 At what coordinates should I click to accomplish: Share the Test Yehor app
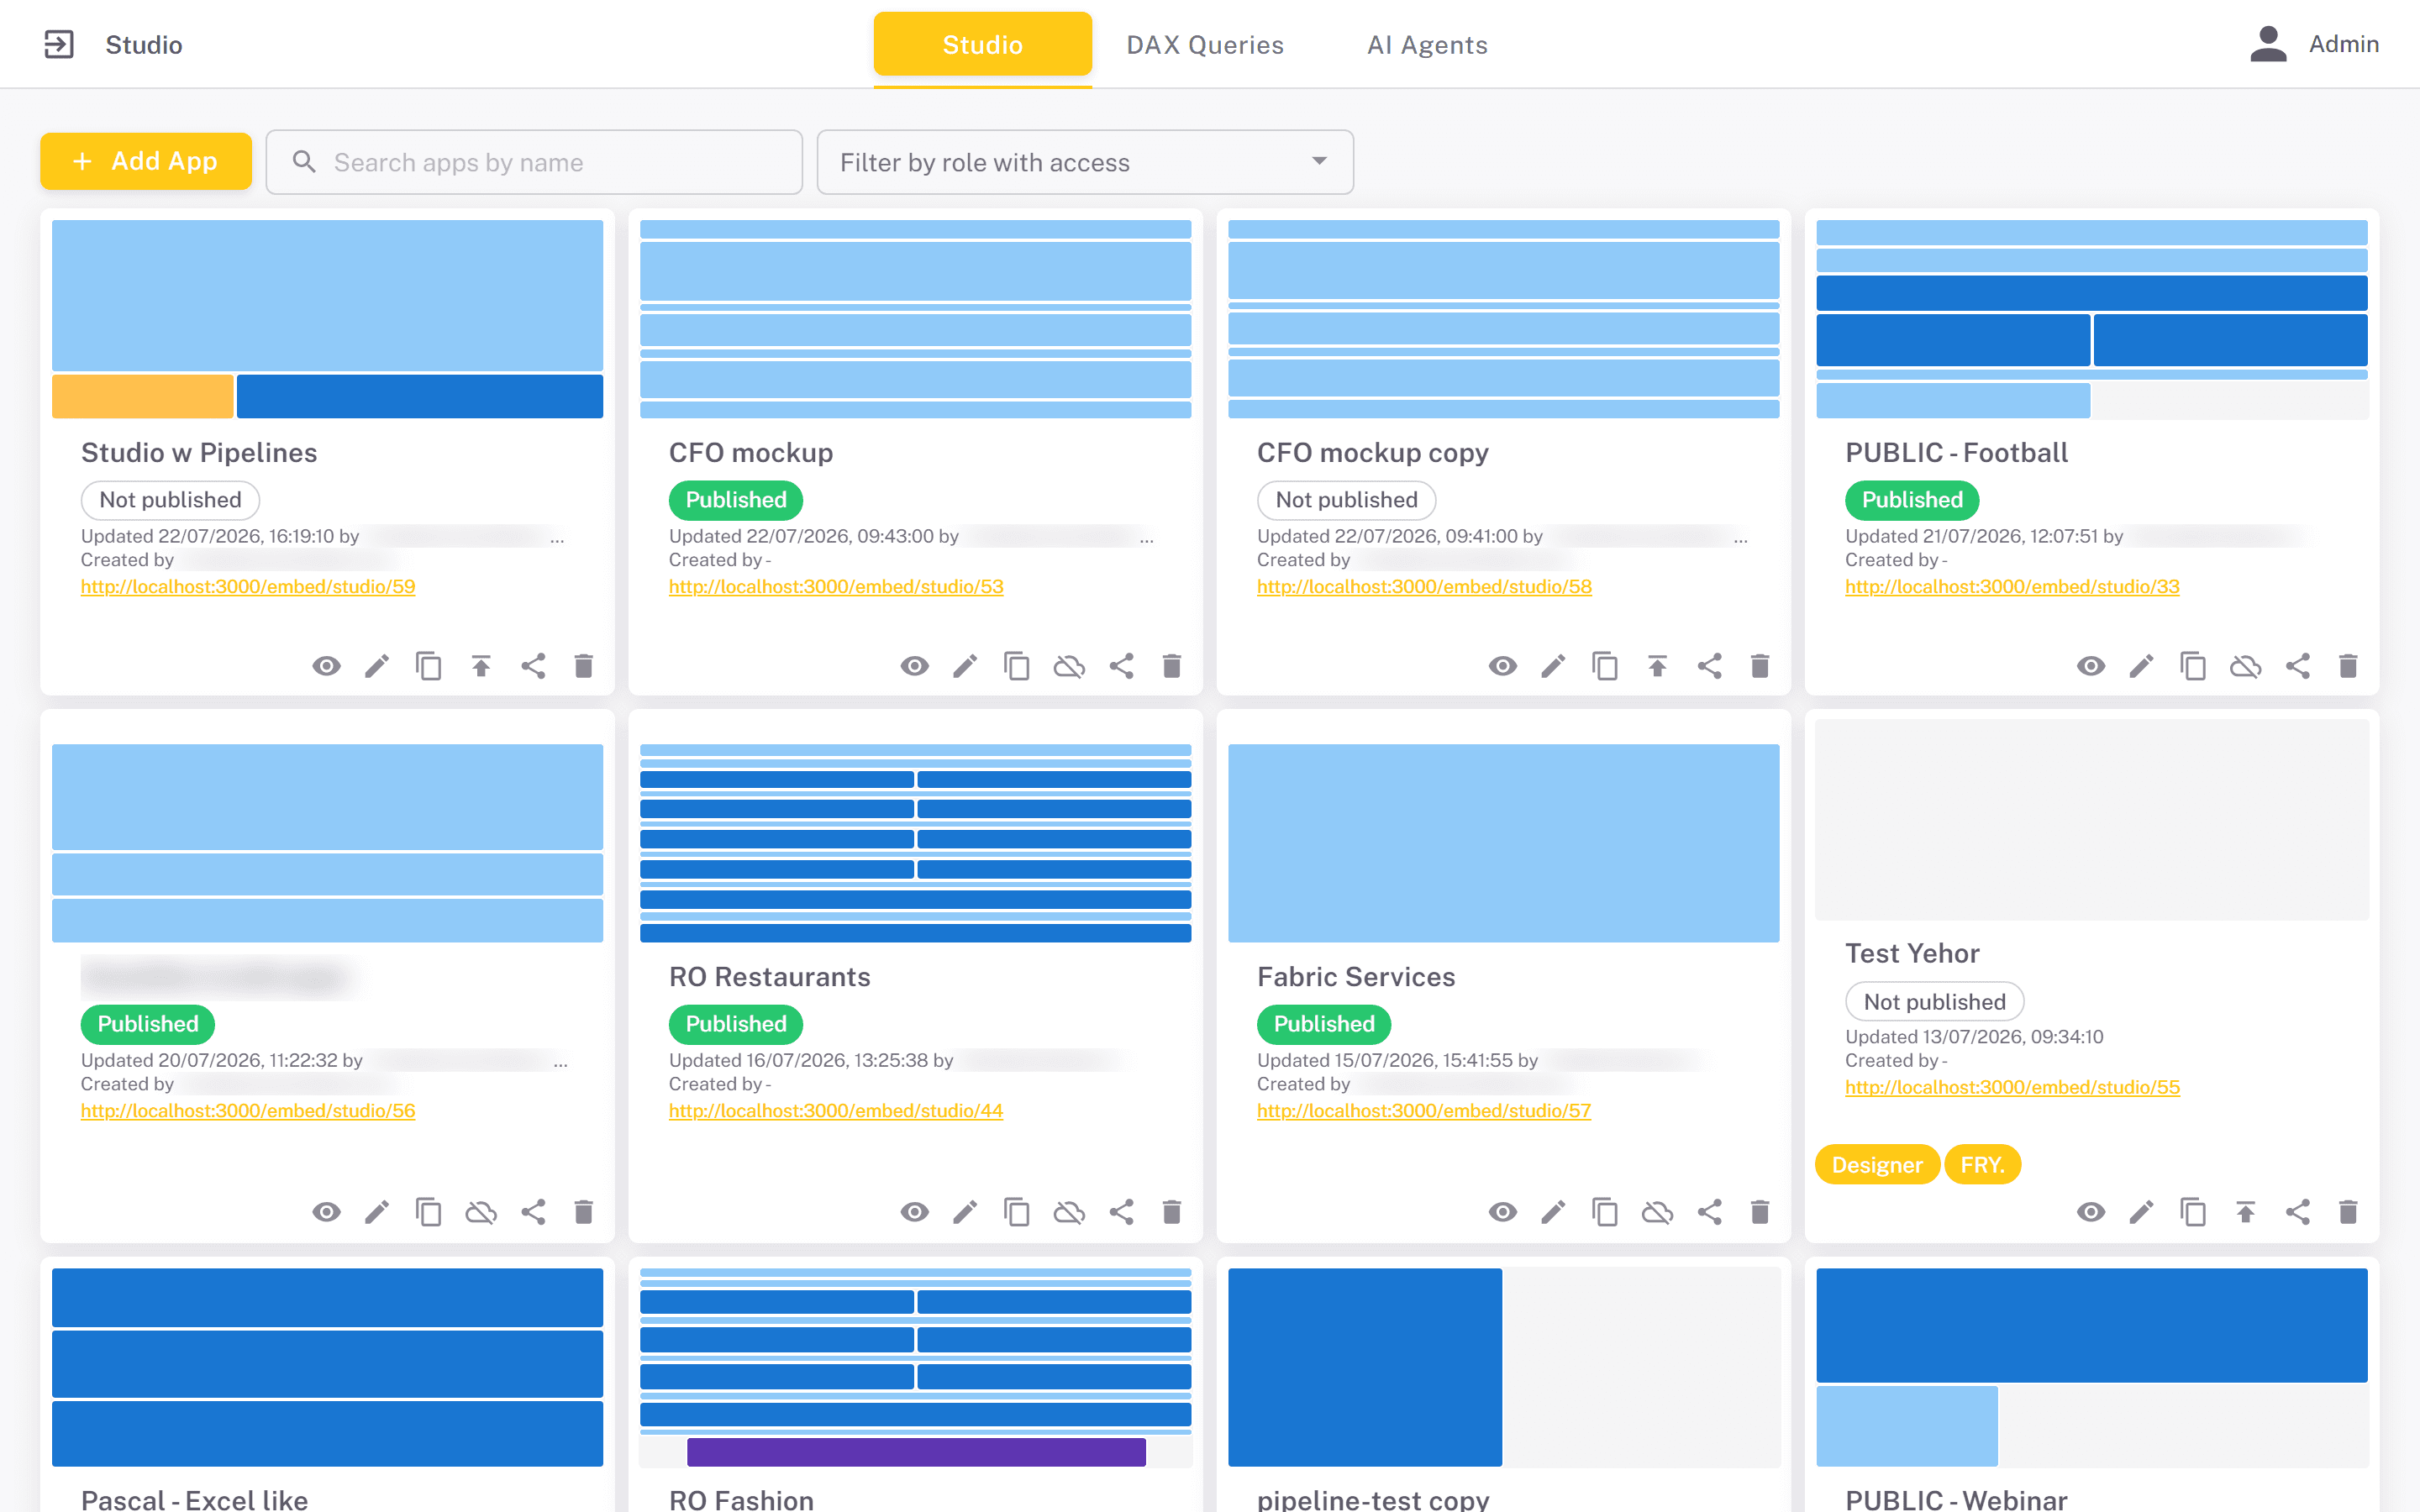tap(2297, 1212)
